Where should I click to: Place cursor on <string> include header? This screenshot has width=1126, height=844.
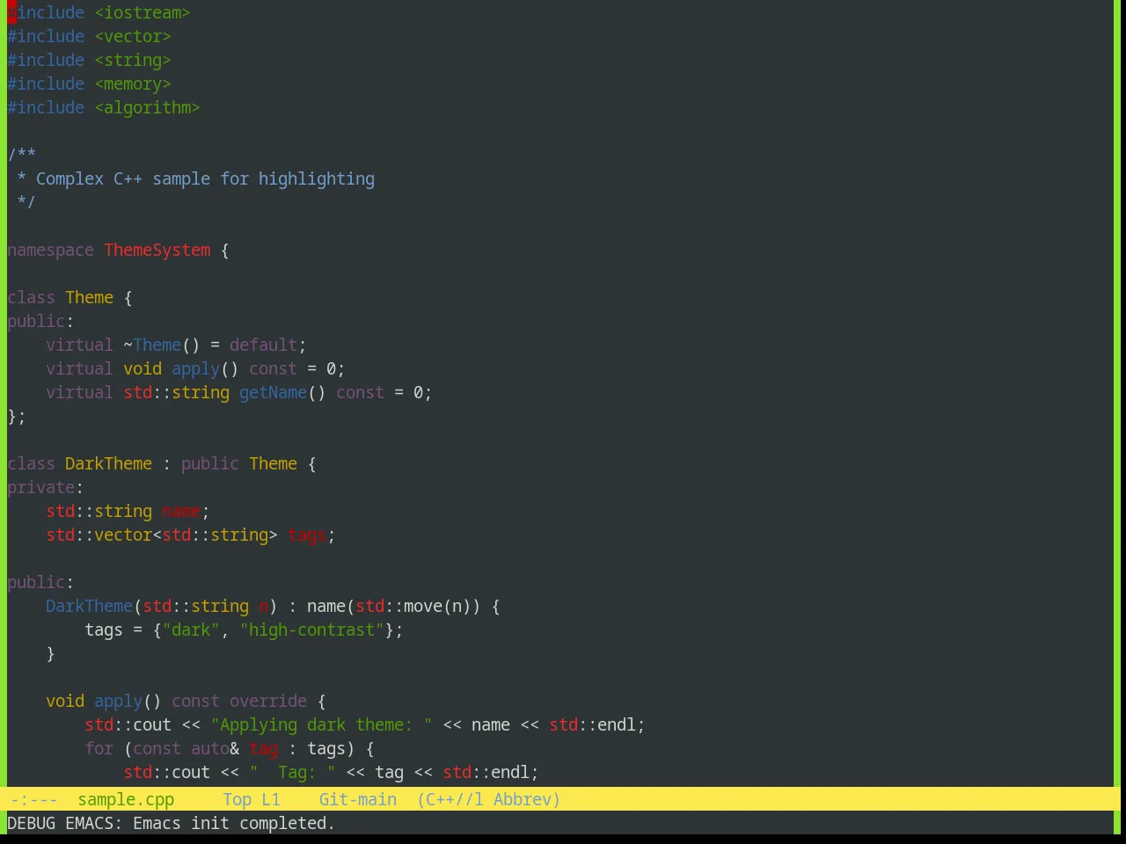click(133, 60)
